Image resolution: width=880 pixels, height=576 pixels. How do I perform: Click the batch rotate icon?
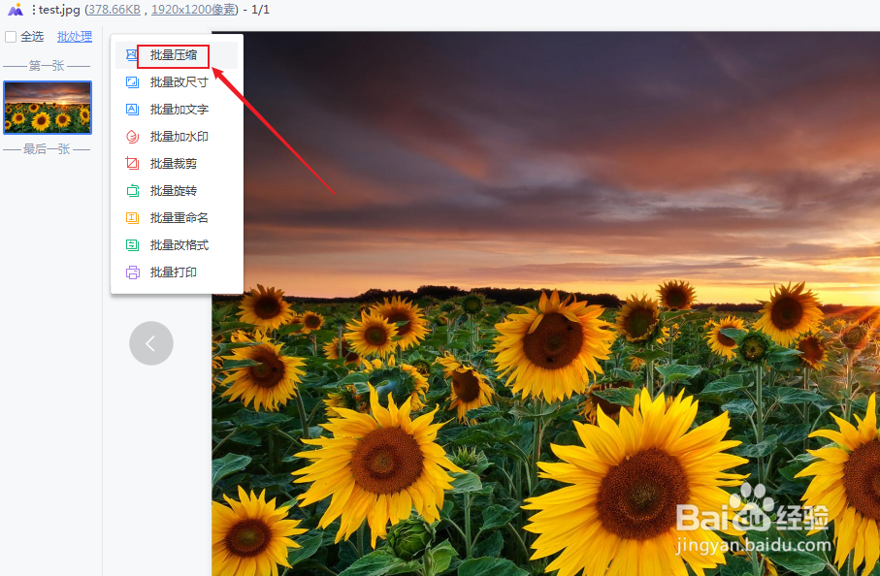pyautogui.click(x=132, y=191)
